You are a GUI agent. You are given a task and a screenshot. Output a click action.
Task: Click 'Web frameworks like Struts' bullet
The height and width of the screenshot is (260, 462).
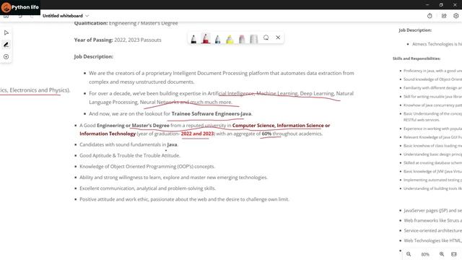(433, 220)
